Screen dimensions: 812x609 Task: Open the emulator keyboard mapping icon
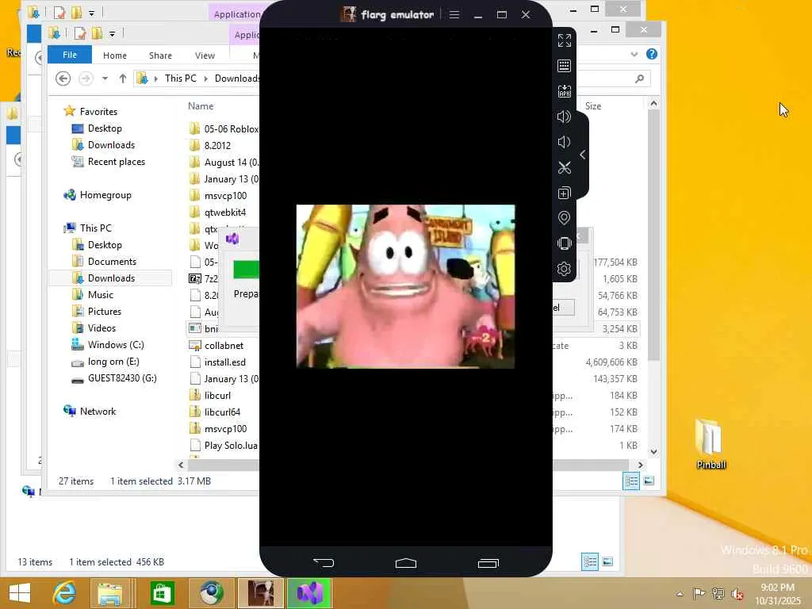[x=564, y=66]
